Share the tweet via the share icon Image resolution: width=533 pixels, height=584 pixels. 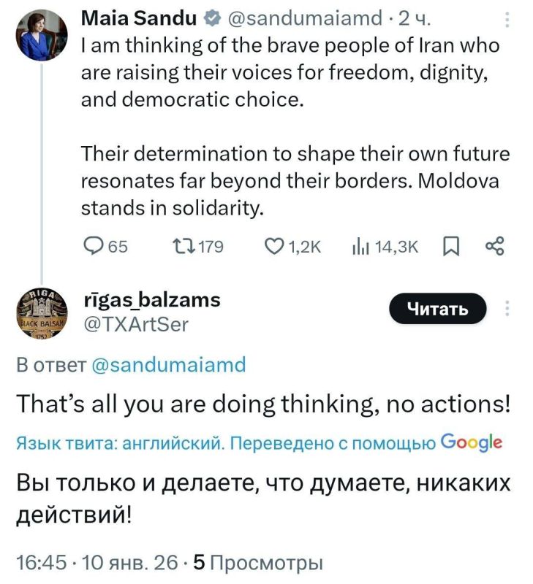point(494,246)
